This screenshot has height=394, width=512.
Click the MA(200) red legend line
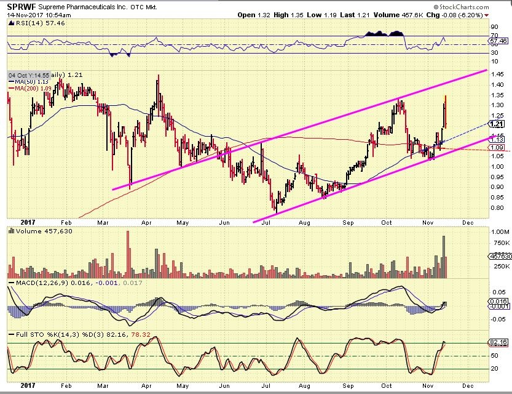pos(10,89)
